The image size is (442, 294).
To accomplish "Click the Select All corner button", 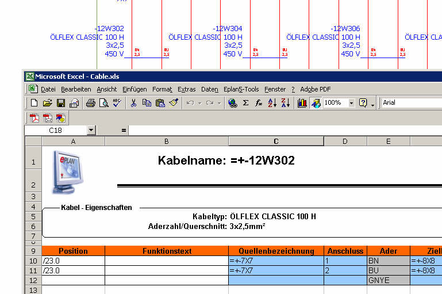I will 33,142.
